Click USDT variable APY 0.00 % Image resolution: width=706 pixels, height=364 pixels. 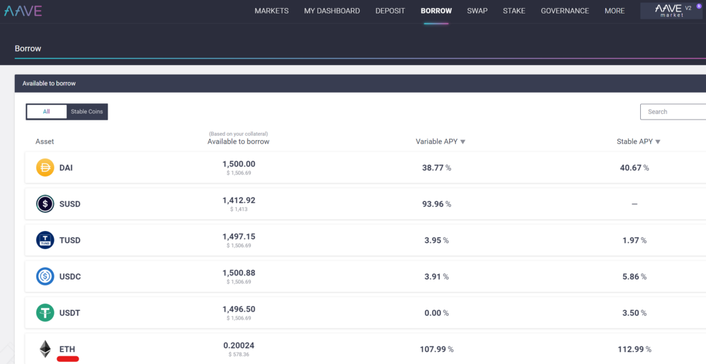[437, 313]
